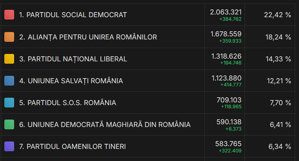
Task: Click the cyan swatch for Partidul S.O.S. România
Action: pos(9,102)
